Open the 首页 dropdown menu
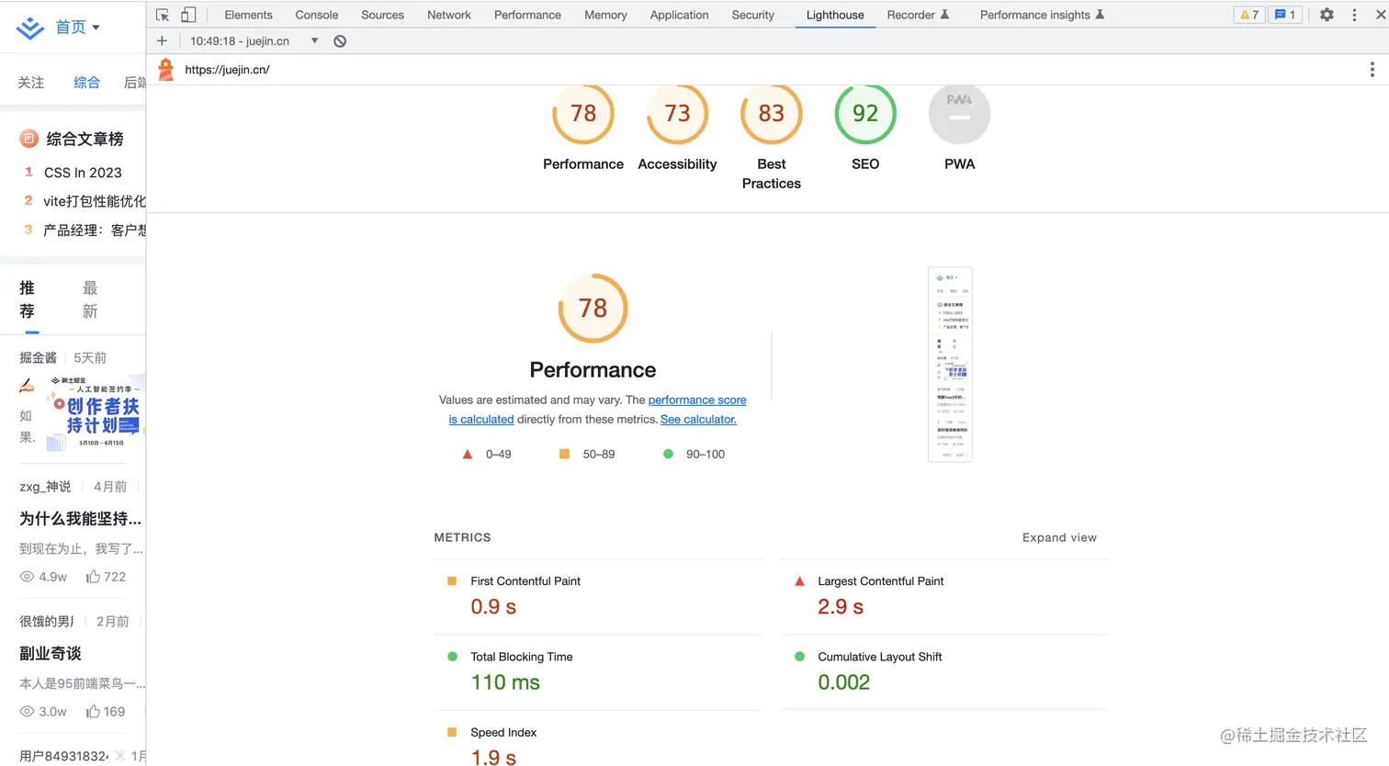 77,28
